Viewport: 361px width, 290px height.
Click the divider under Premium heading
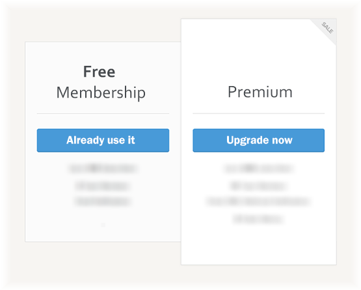coord(258,113)
